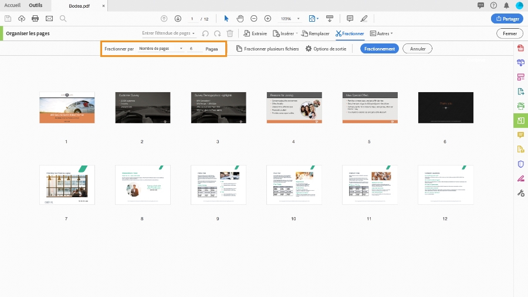
Task: Open the Help question mark icon
Action: click(x=493, y=5)
